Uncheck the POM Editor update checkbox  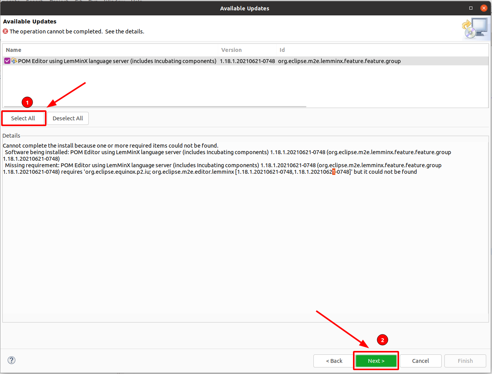coord(7,61)
